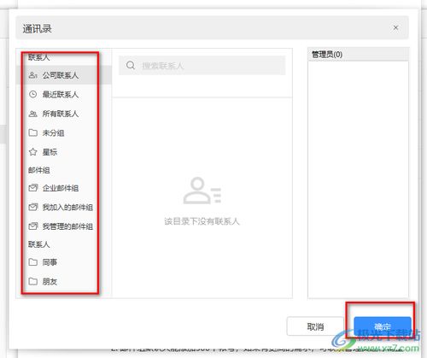This screenshot has width=427, height=358.
Task: Click the star icon beside 星标
Action: point(33,152)
